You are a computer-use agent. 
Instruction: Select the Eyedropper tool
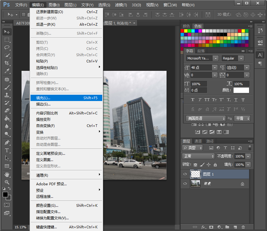click(7, 71)
